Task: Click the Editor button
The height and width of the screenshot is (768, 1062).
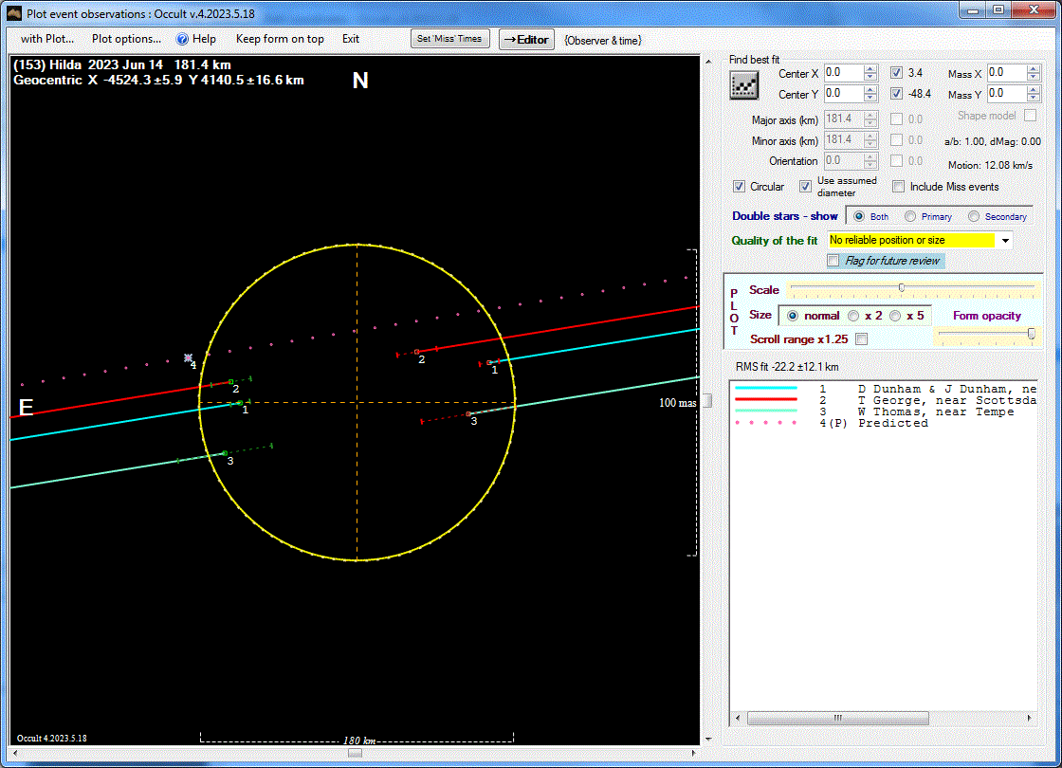Action: (526, 39)
